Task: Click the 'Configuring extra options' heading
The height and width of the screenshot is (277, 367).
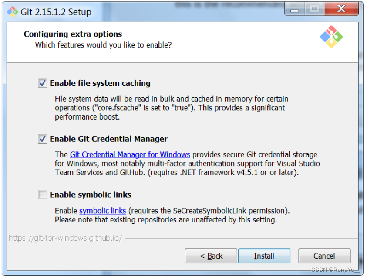Action: 73,34
